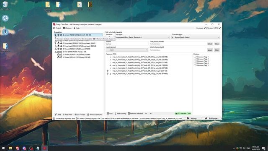
Task: Open the Windows Start menu
Action: [x=3, y=148]
